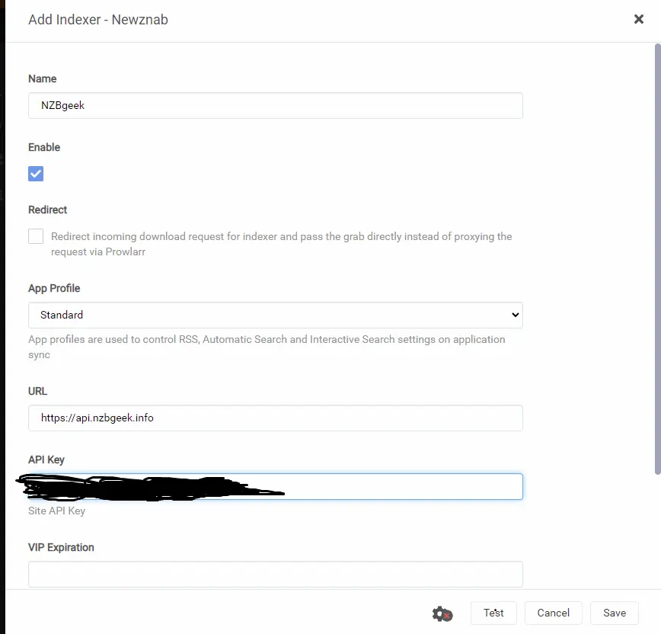The width and height of the screenshot is (661, 634).
Task: Save the NZBgeek indexer
Action: [x=614, y=613]
